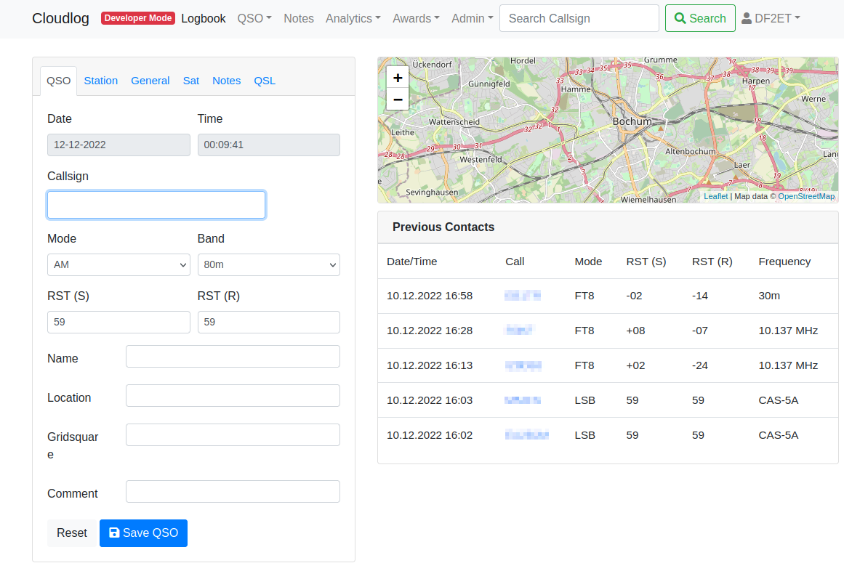
Task: Click the Search magnifier icon
Action: [678, 17]
